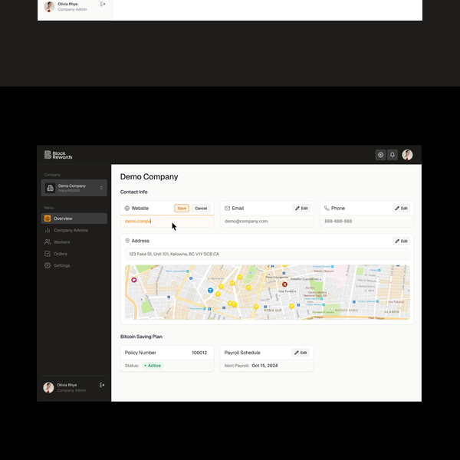Click the Company Admins chart icon
The height and width of the screenshot is (460, 460).
coord(48,230)
